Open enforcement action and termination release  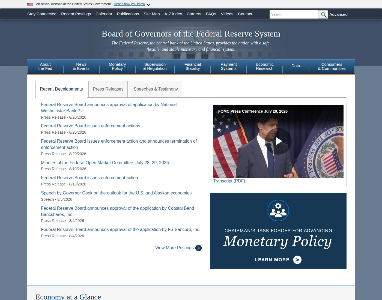119,144
